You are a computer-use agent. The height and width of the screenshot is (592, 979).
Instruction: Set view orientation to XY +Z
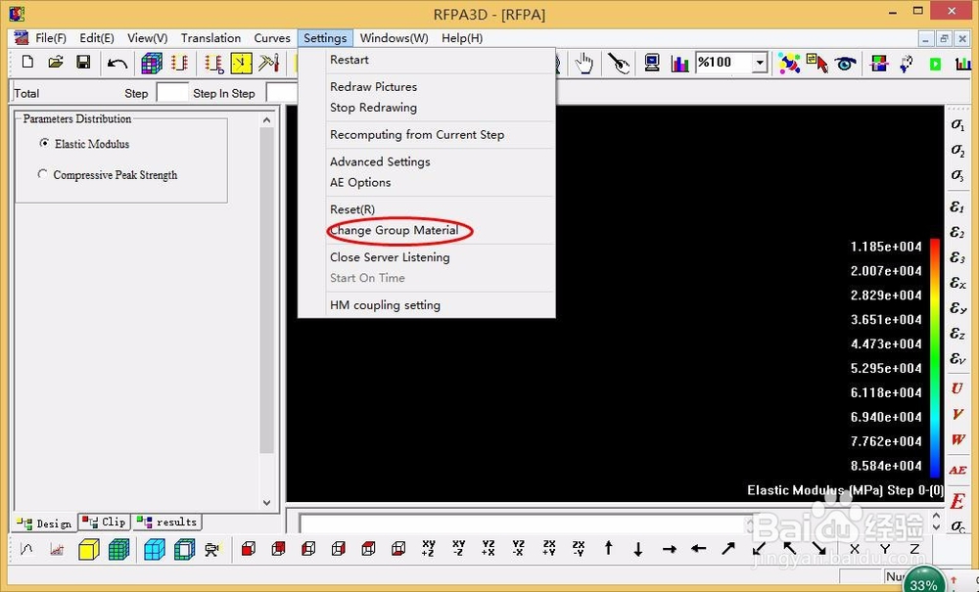pos(429,548)
